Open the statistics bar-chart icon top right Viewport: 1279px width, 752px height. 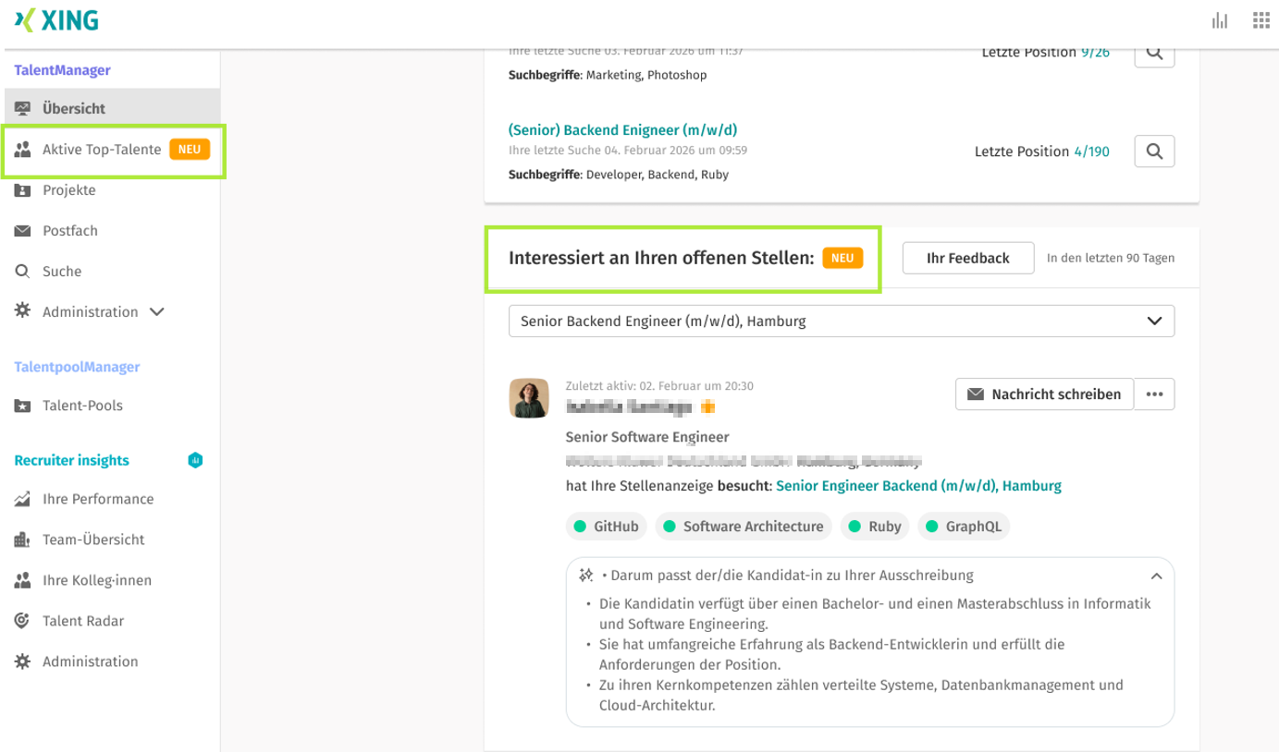(x=1219, y=19)
